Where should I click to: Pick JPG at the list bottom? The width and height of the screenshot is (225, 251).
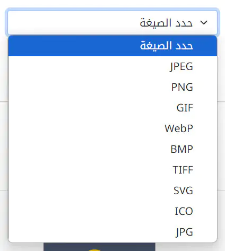coord(112,232)
